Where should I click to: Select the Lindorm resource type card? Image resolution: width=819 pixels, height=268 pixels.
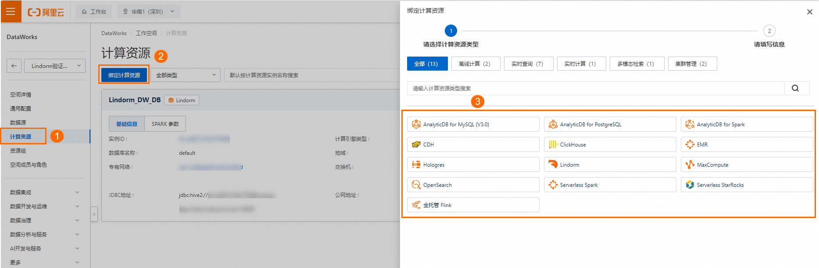pos(610,164)
